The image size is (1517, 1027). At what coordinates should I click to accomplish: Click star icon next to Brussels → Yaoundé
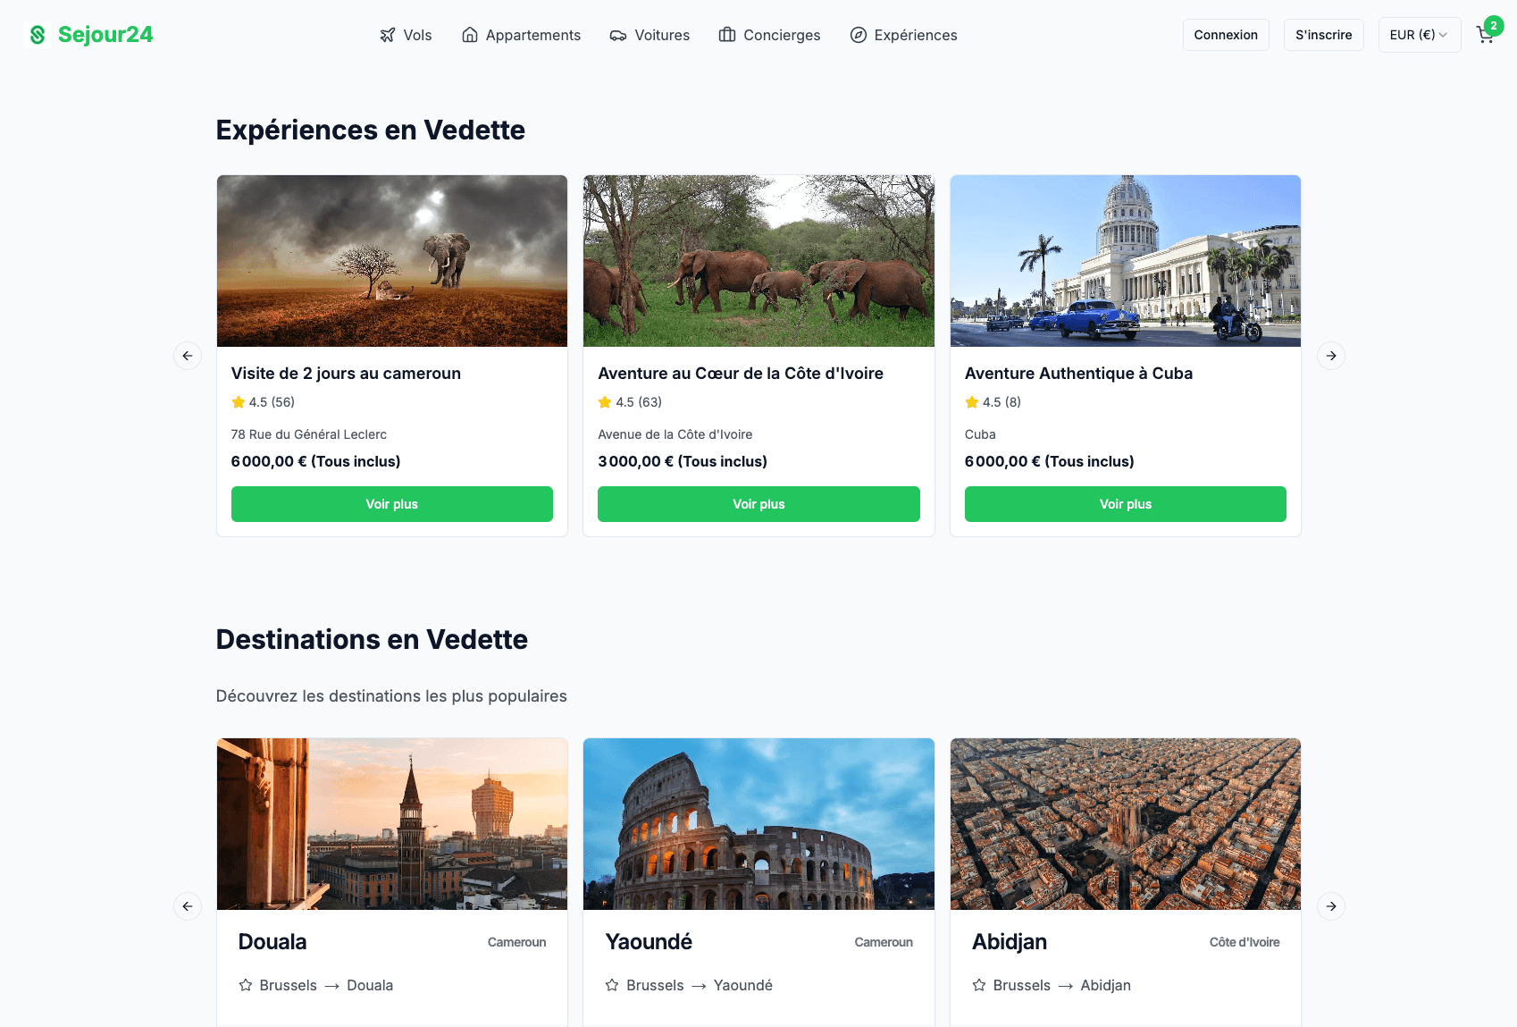coord(612,985)
